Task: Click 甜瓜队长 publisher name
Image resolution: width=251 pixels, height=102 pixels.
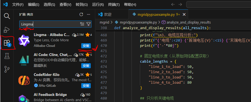Action: click(x=40, y=66)
